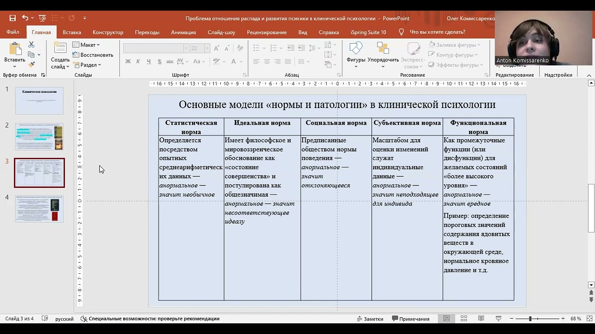Open the Макет layout dropdown
595x334 pixels.
[86, 45]
